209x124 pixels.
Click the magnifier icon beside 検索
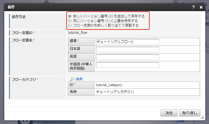click(72, 79)
